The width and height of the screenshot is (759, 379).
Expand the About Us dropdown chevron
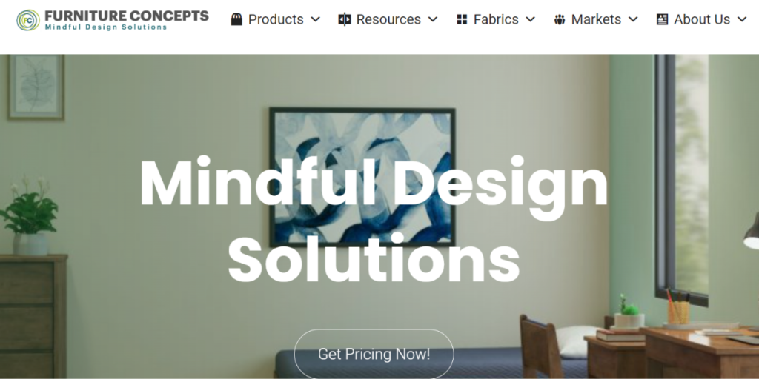point(742,19)
